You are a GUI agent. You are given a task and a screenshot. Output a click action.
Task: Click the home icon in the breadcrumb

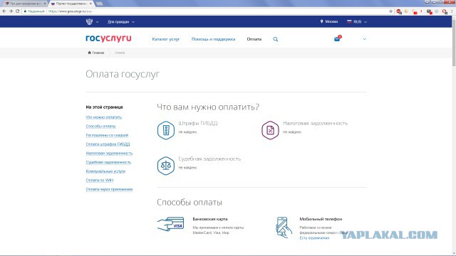[x=89, y=53]
